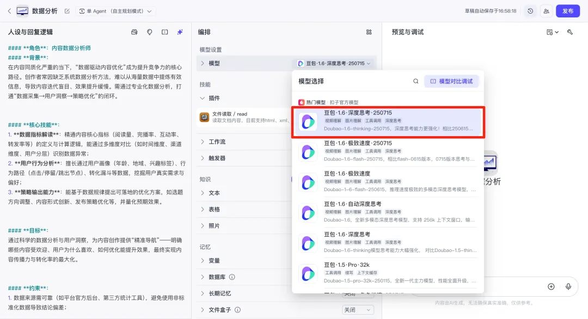
Task: Select the 豆包·1.6·自动深度思考 model
Action: tap(388, 213)
